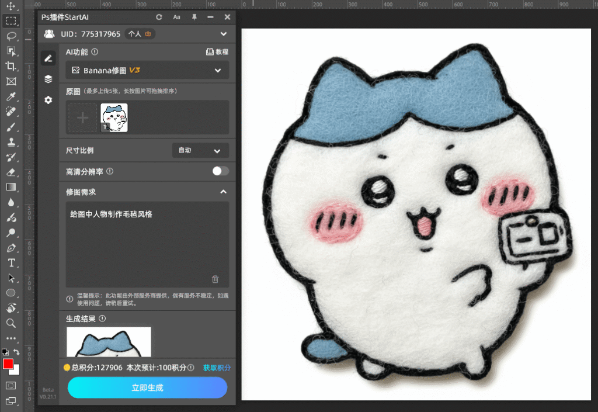Click the red foreground color swatch

8,364
